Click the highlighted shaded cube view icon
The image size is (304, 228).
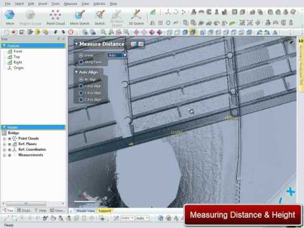193,32
